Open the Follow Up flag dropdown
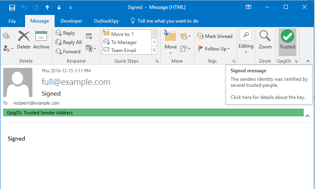The width and height of the screenshot is (315, 189). 214,48
